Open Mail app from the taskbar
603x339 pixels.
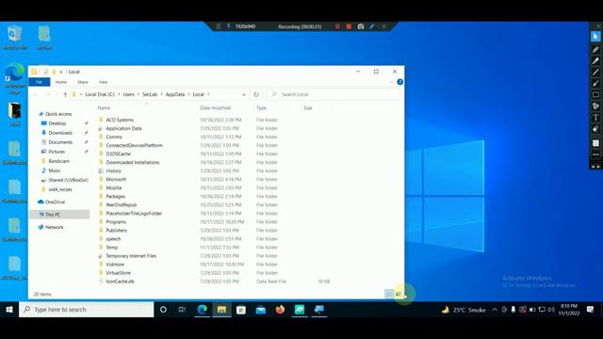pyautogui.click(x=261, y=310)
